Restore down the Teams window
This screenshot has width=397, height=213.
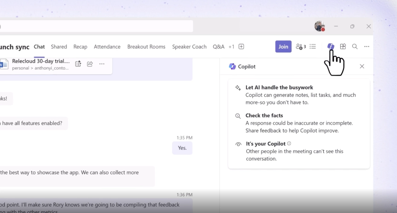(x=352, y=26)
